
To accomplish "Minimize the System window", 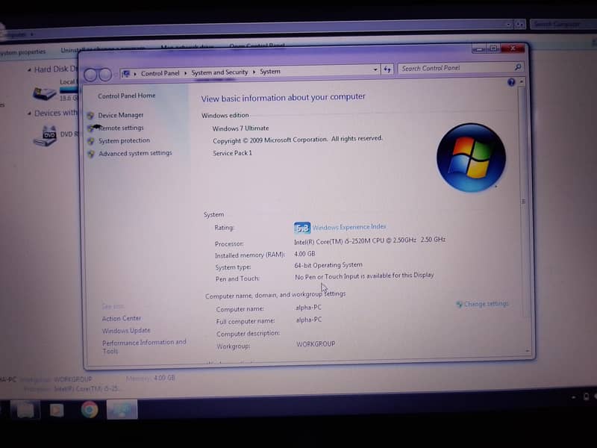I will [479, 49].
